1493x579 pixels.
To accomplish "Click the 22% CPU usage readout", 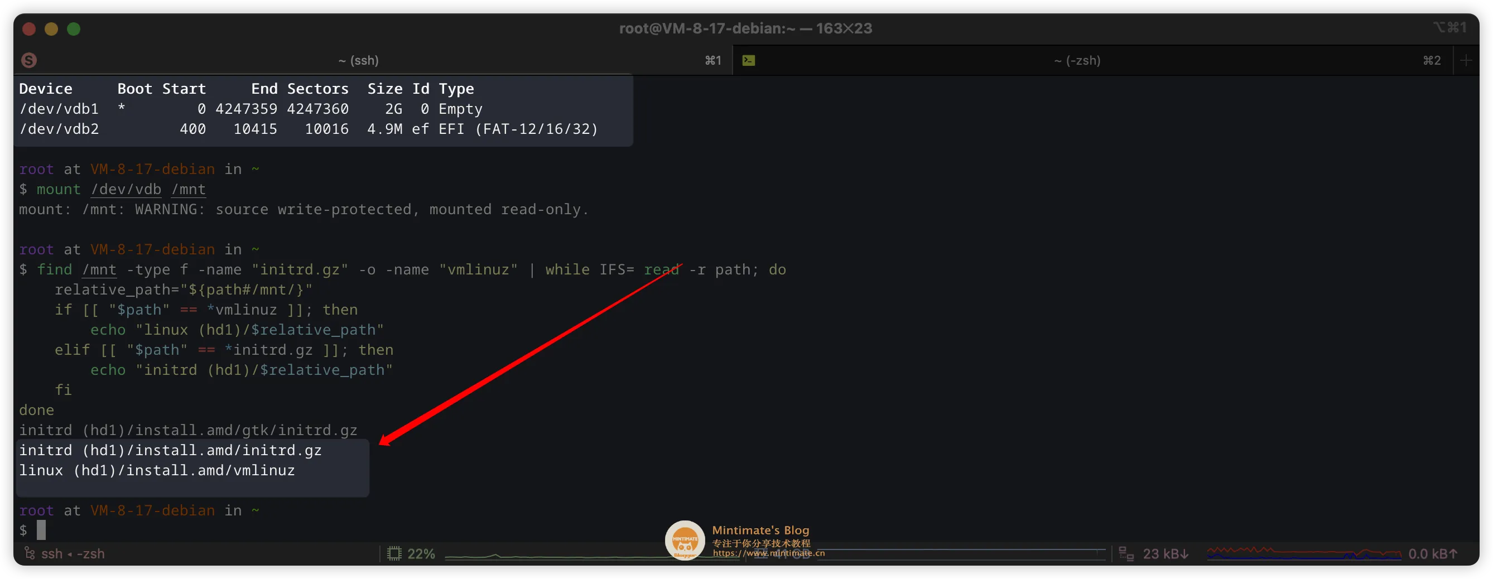I will pyautogui.click(x=421, y=554).
